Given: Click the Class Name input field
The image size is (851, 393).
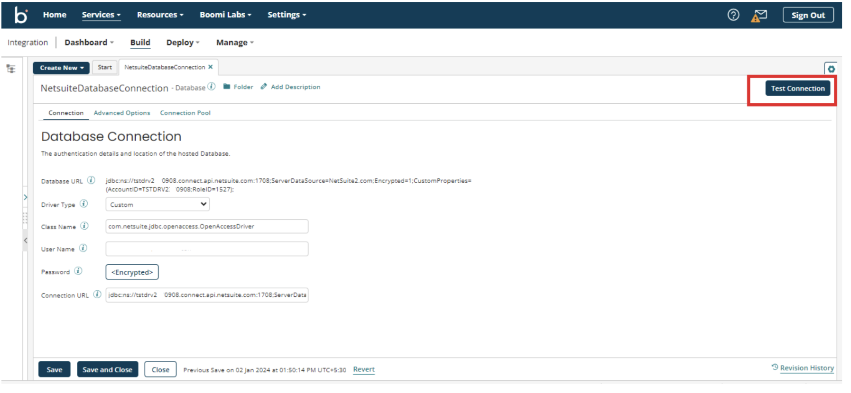Looking at the screenshot, I should (207, 226).
